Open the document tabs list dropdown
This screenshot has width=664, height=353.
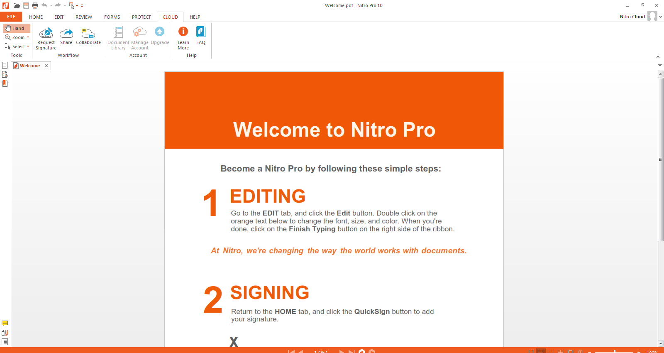[660, 65]
